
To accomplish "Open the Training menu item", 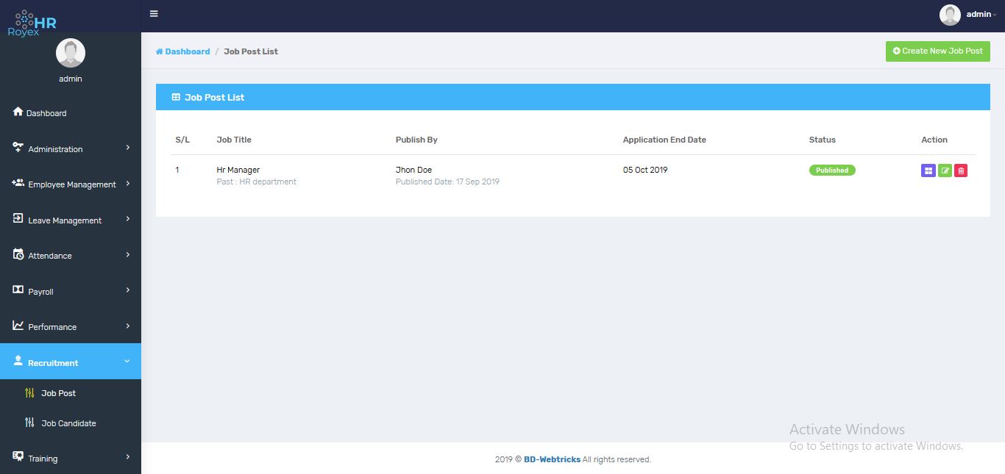I will pyautogui.click(x=43, y=459).
